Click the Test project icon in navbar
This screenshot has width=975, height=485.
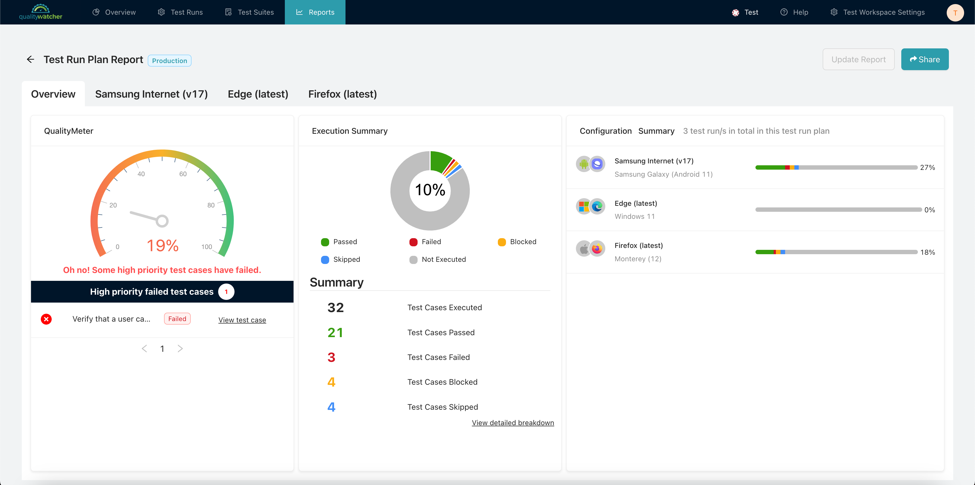[735, 13]
